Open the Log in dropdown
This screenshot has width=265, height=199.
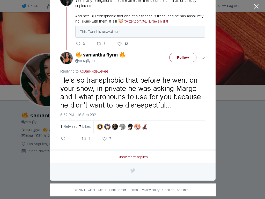233,6
